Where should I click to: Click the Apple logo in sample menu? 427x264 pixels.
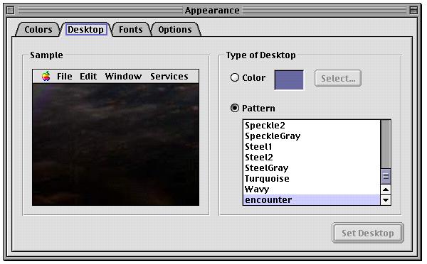46,77
